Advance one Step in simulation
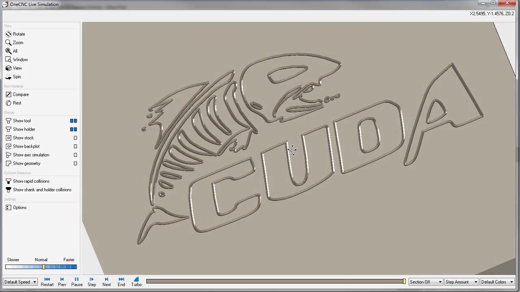This screenshot has height=292, width=520. [92, 282]
